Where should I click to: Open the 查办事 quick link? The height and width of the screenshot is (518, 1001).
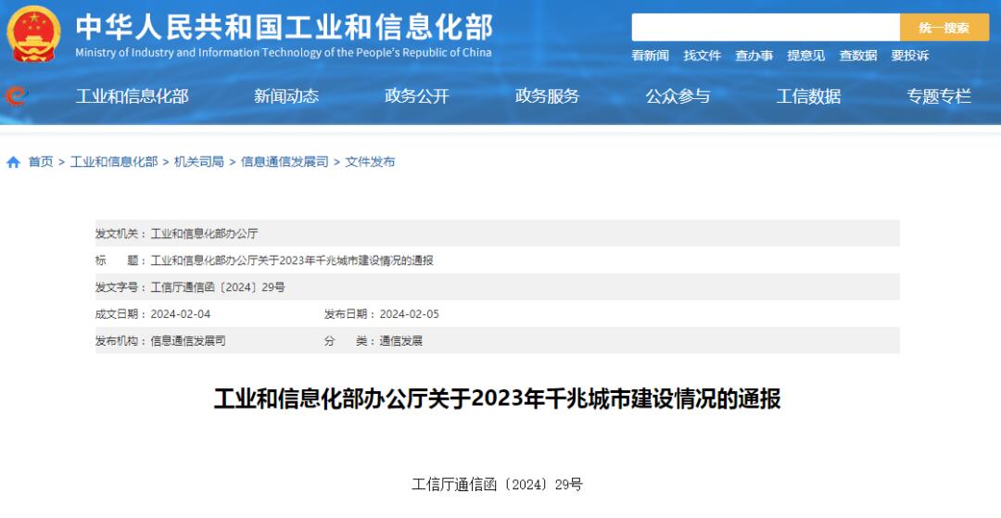[x=754, y=57]
